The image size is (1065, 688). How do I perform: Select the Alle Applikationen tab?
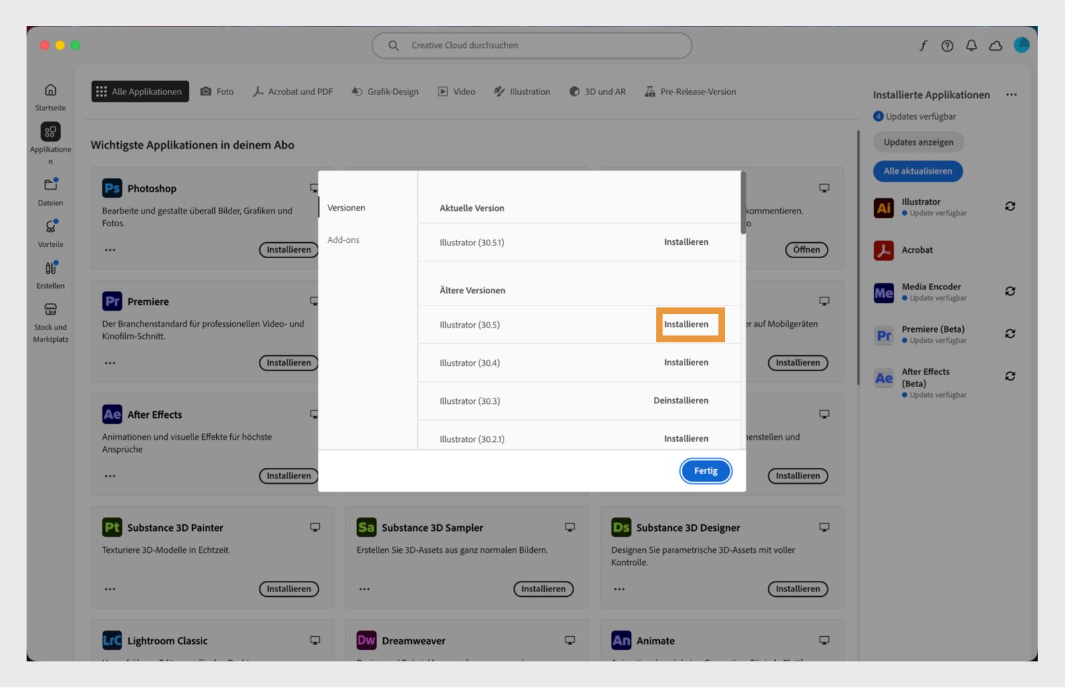[x=140, y=91]
